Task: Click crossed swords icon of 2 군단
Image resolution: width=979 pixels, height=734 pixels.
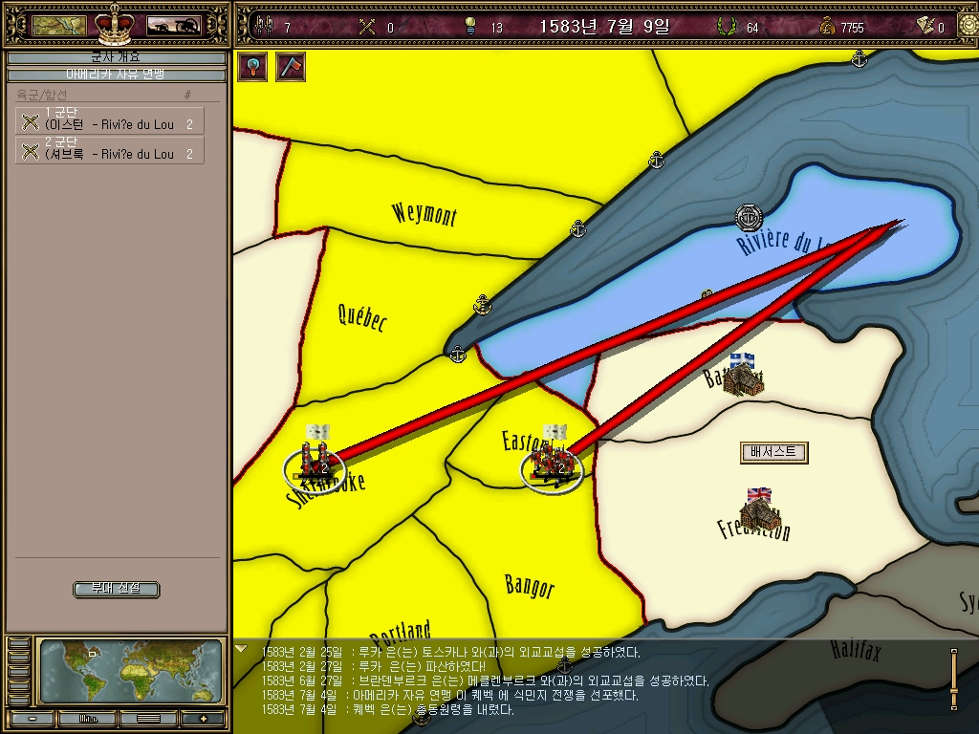Action: click(30, 151)
